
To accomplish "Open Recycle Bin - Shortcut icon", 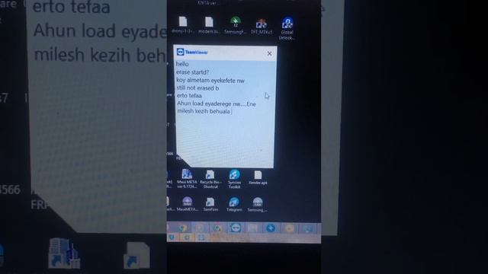I will [210, 180].
